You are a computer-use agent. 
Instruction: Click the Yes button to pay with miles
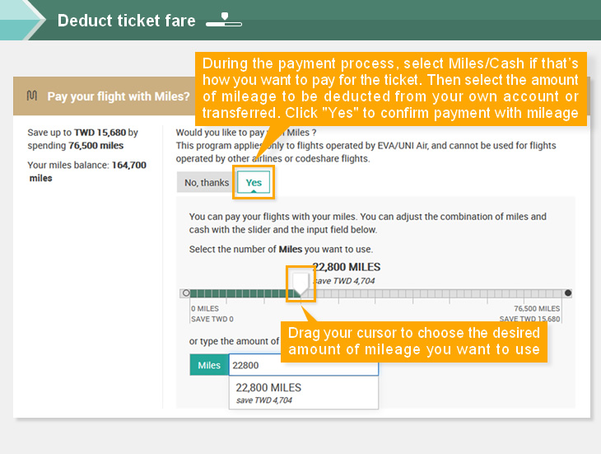[254, 182]
